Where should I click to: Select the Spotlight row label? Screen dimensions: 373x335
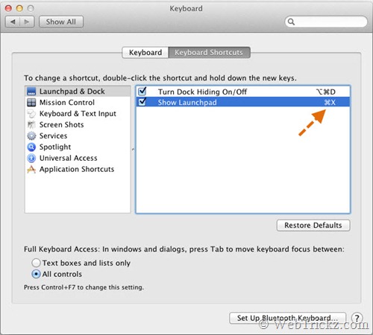[x=55, y=147]
